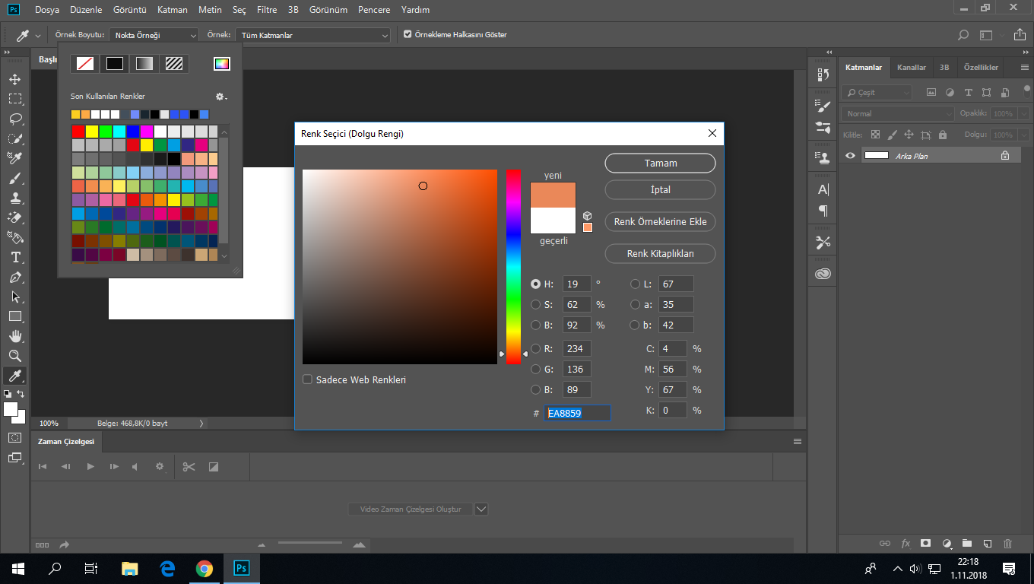This screenshot has width=1034, height=584.
Task: Open the Çeşit layer filter dropdown
Action: [877, 92]
